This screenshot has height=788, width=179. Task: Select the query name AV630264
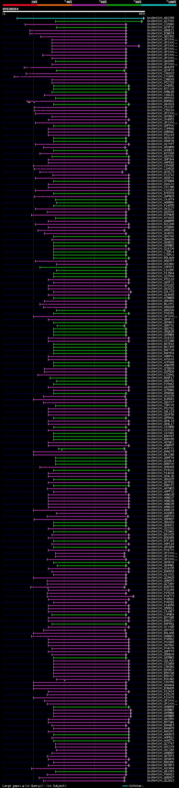click(10, 9)
